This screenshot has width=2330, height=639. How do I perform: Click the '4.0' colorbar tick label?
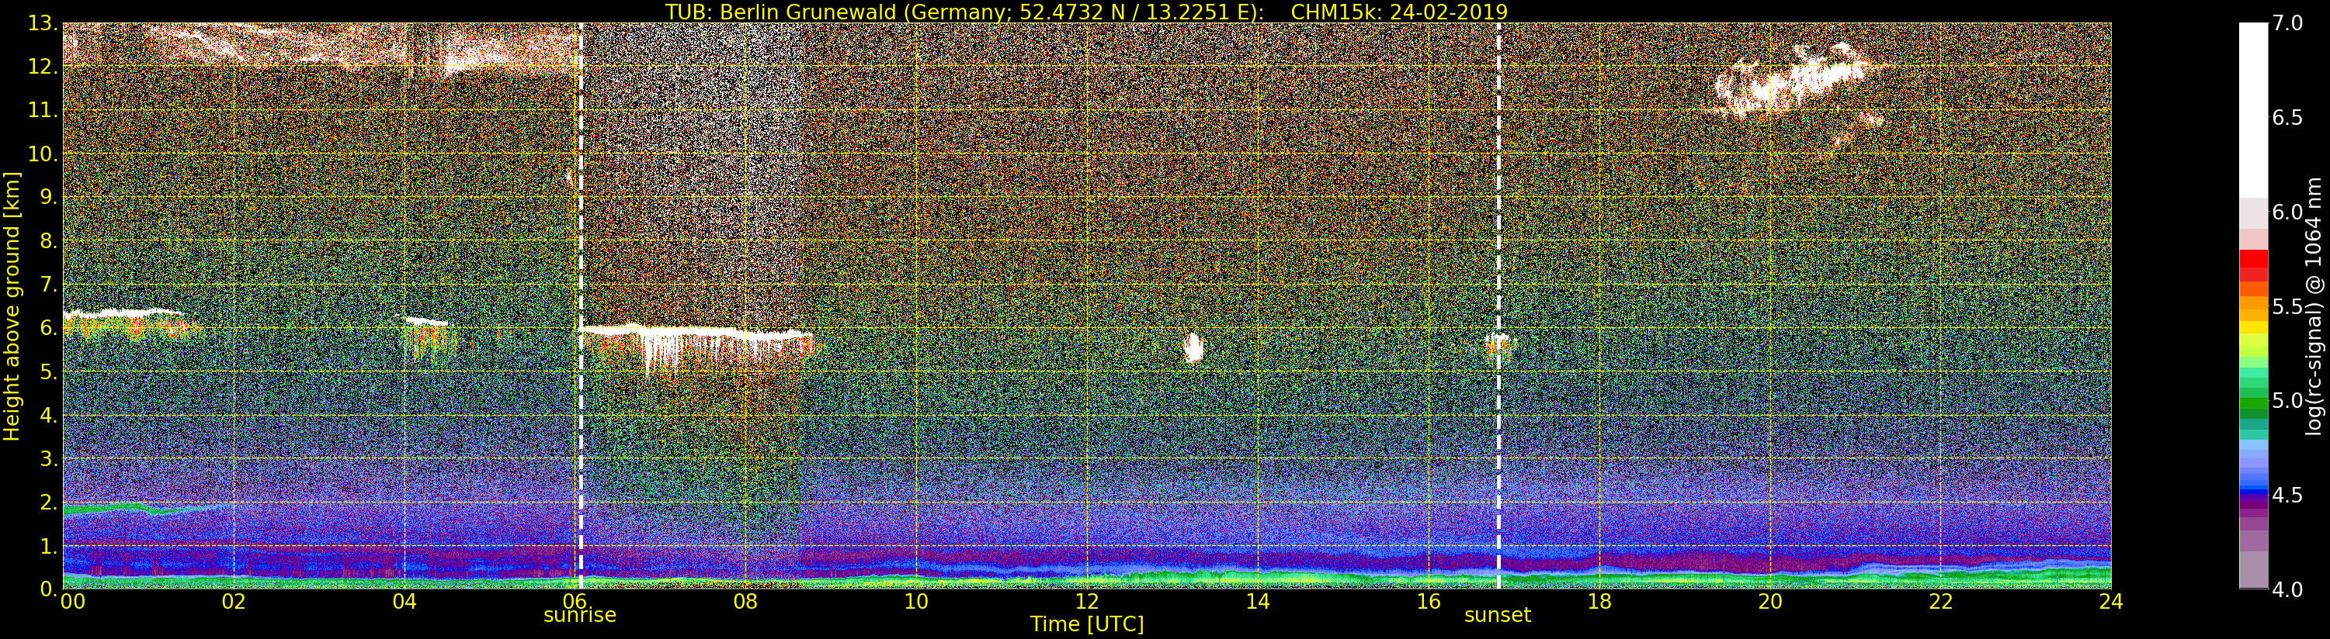2287,589
